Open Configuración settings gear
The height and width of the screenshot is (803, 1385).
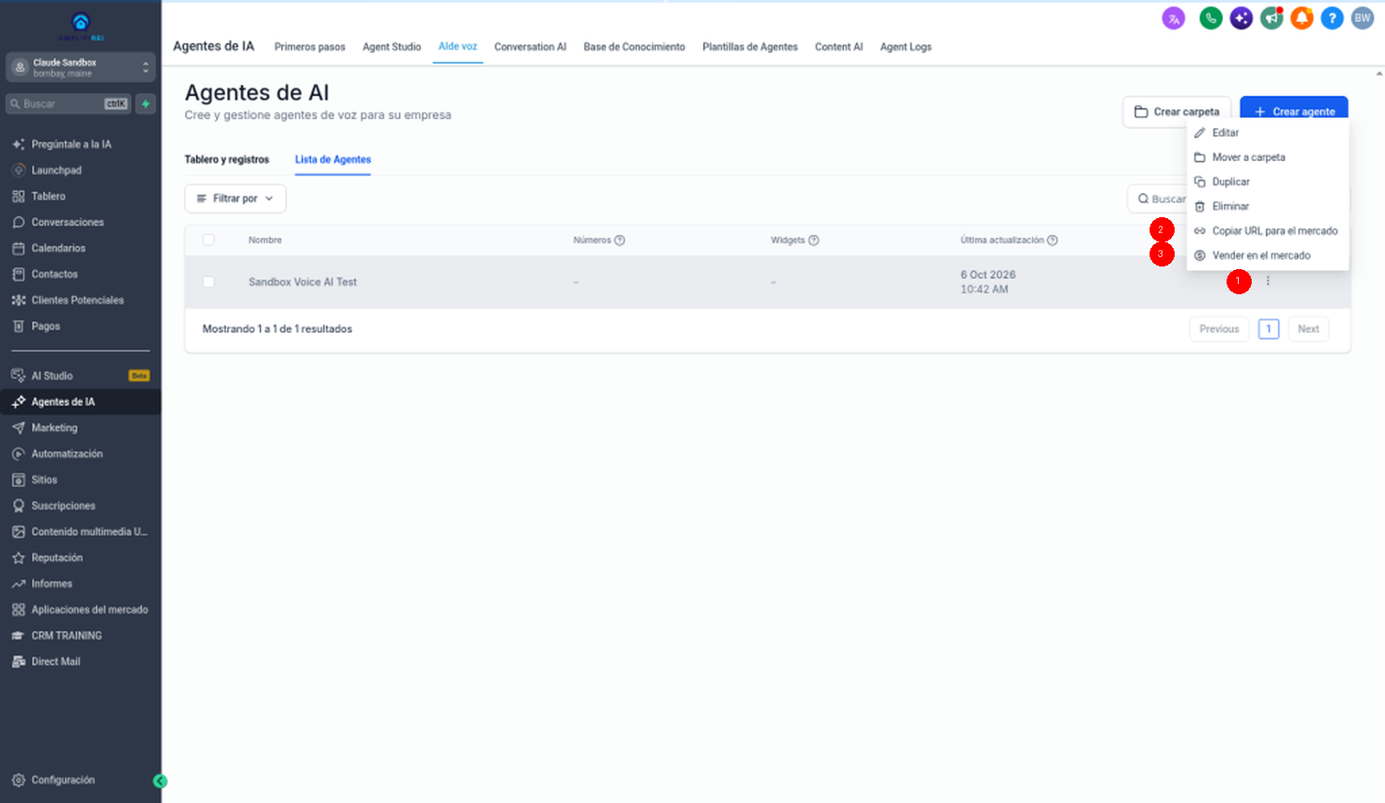point(54,781)
